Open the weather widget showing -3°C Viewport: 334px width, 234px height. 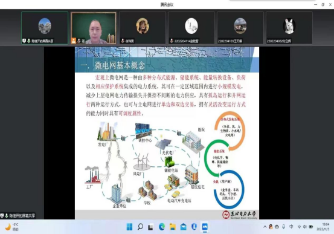click(11, 227)
